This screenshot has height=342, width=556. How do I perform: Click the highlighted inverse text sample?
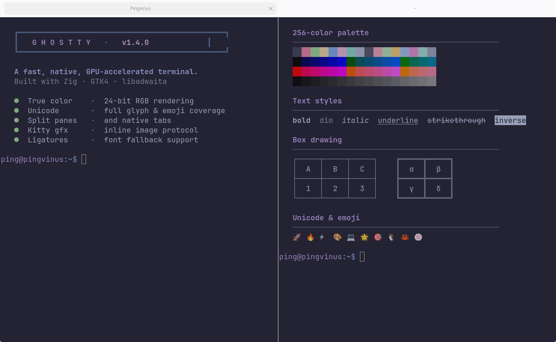click(x=510, y=120)
